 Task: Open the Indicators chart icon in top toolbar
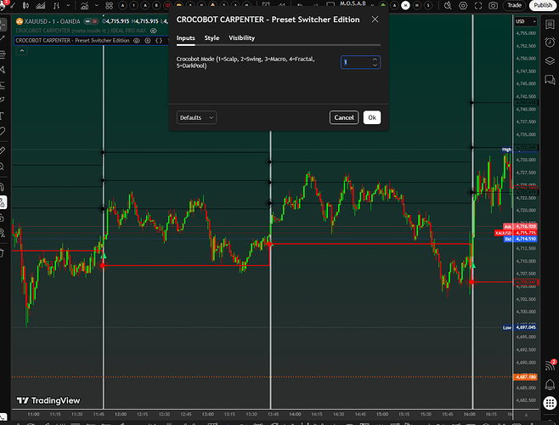point(84,6)
